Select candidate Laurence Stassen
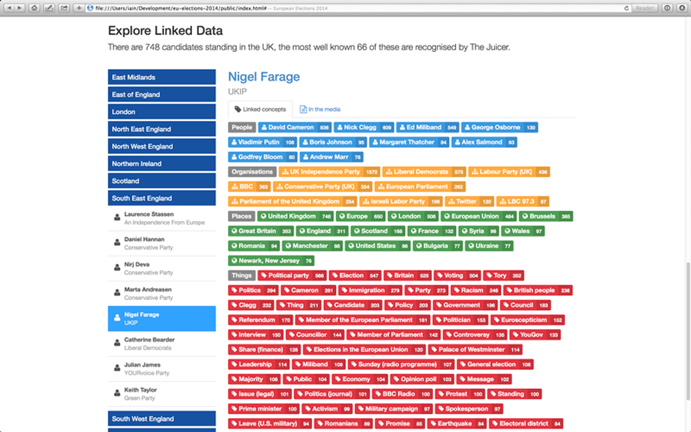 point(162,218)
